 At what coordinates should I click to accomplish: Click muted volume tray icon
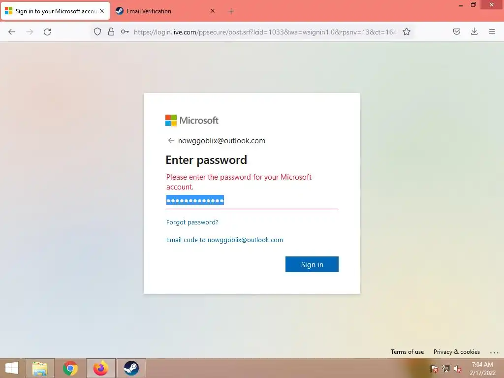pyautogui.click(x=457, y=368)
